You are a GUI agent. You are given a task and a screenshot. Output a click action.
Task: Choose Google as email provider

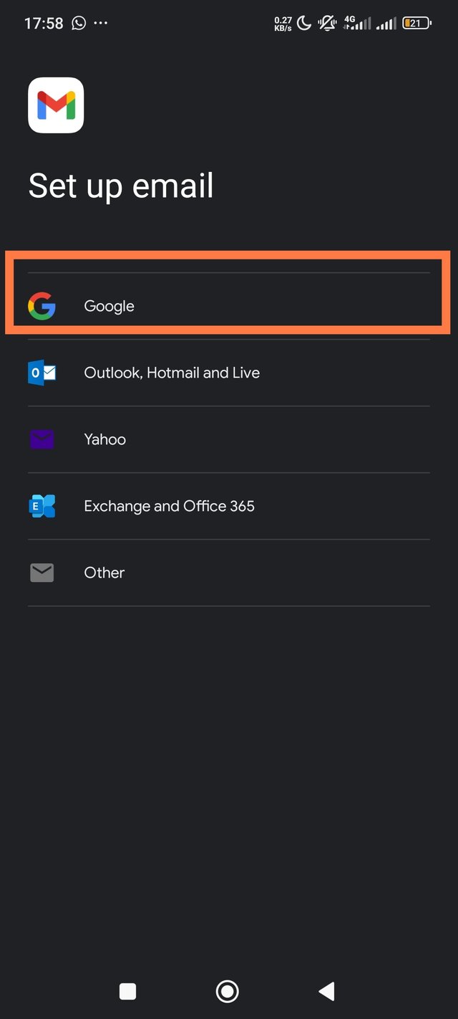click(x=109, y=306)
